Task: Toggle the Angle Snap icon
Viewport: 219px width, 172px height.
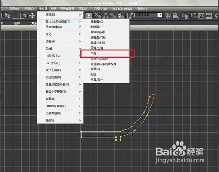Action: (105, 16)
